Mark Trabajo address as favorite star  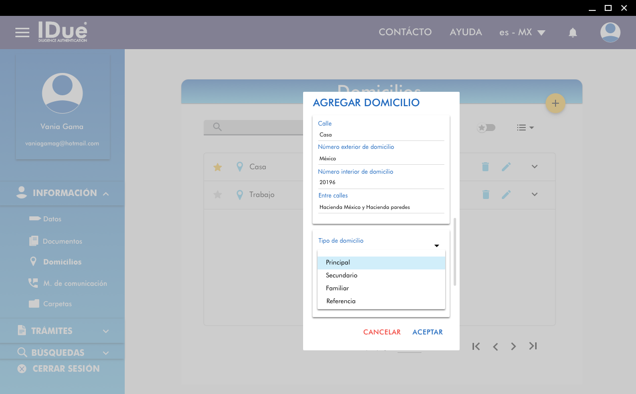tap(217, 195)
